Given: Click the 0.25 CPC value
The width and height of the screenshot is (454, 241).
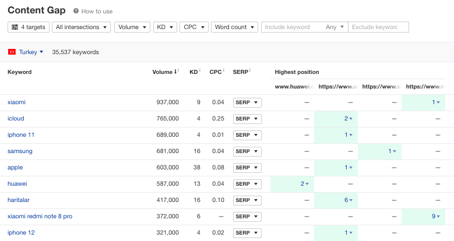Looking at the screenshot, I should pyautogui.click(x=218, y=119).
